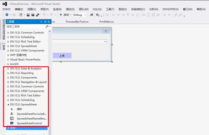This screenshot has width=209, height=135.
Task: Open the toolbox window position dropdown arrow
Action: 41,22
